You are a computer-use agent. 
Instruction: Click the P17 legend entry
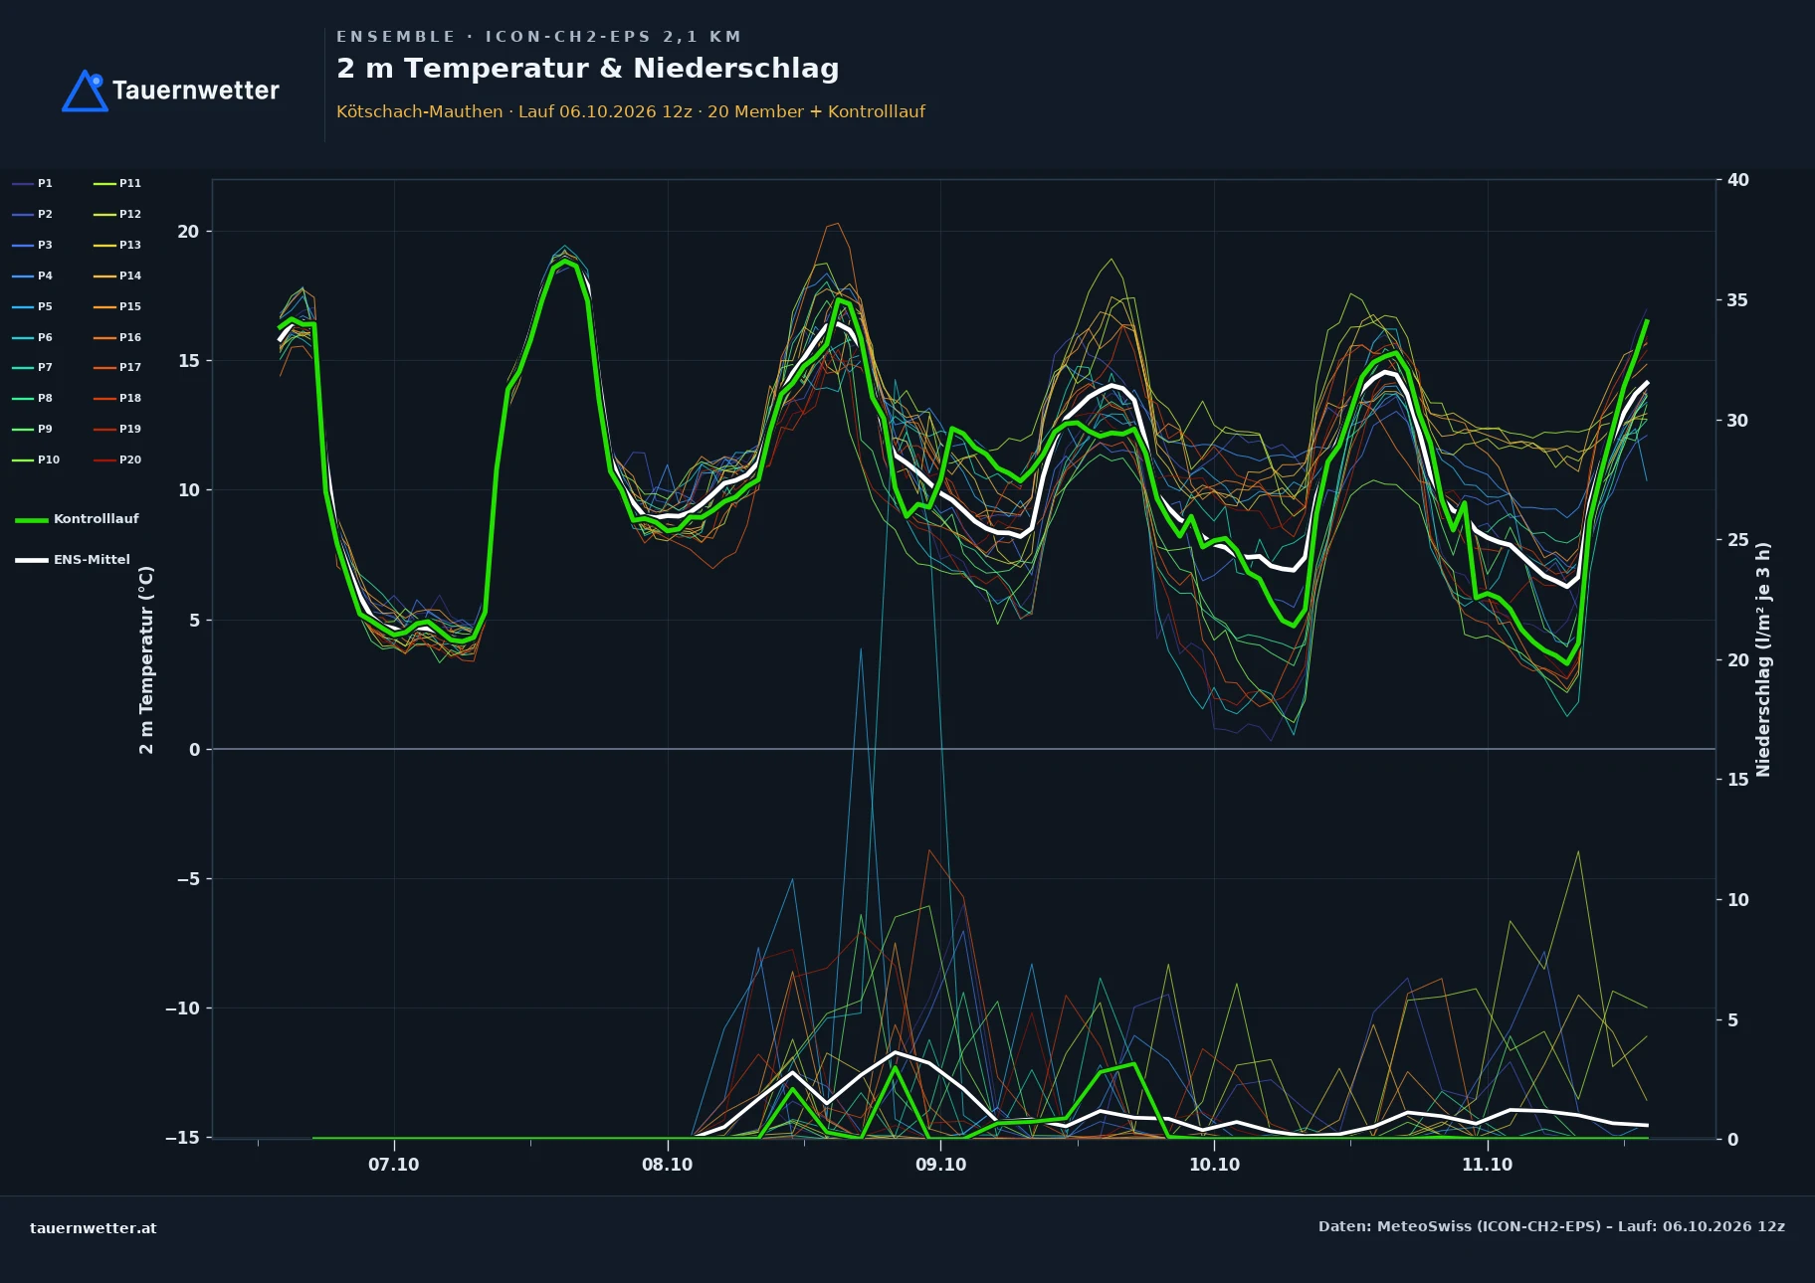117,367
